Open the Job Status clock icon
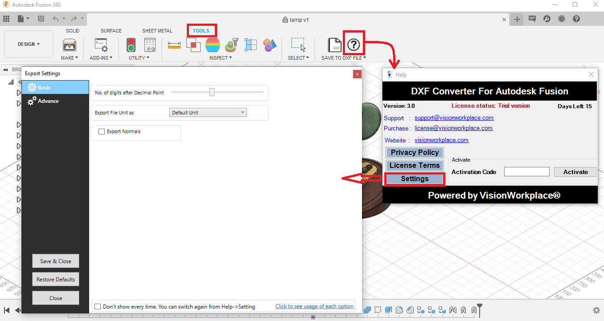Viewport: 604px width, 321px height. click(x=562, y=19)
